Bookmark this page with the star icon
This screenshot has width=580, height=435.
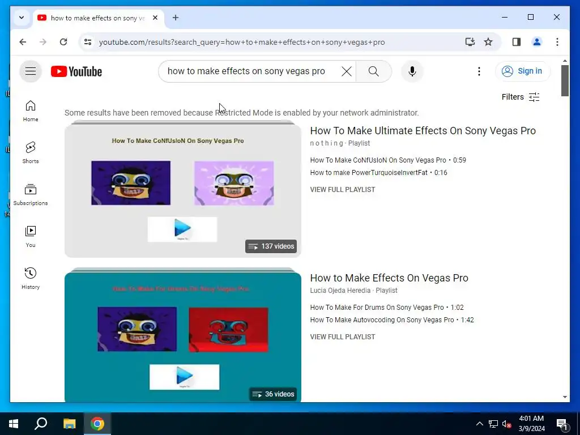point(488,42)
